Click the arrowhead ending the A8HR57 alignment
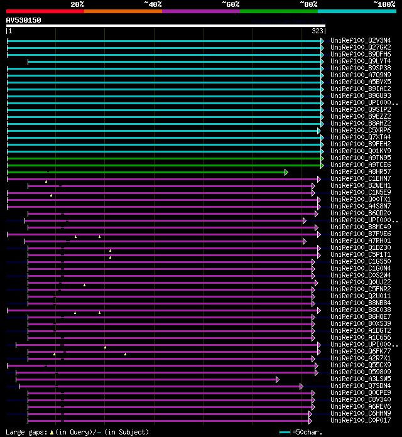 pos(286,172)
